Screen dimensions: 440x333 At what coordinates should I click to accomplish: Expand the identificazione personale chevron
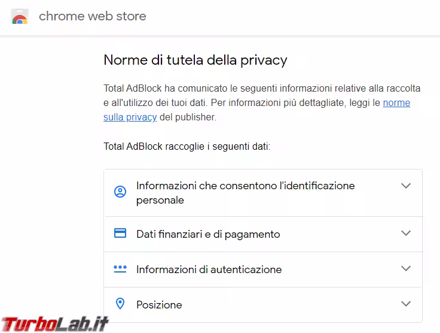[x=406, y=186]
